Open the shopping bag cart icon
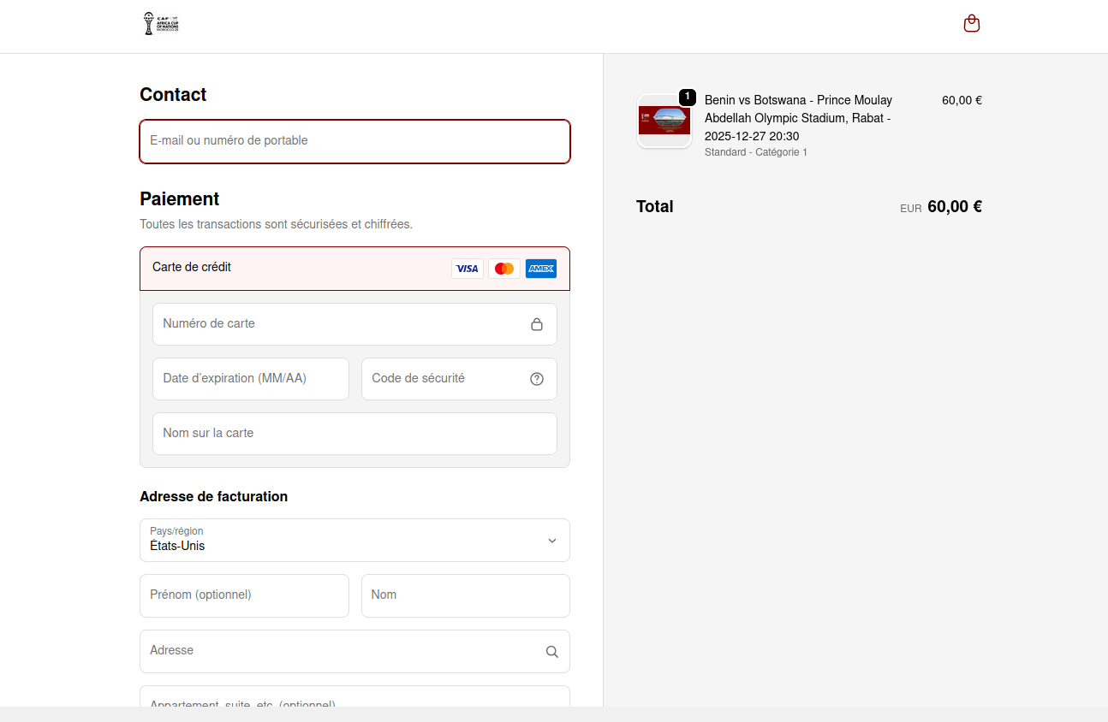The height and width of the screenshot is (722, 1108). [971, 24]
